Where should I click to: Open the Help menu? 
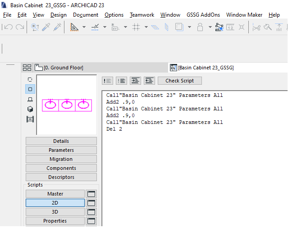[274, 15]
